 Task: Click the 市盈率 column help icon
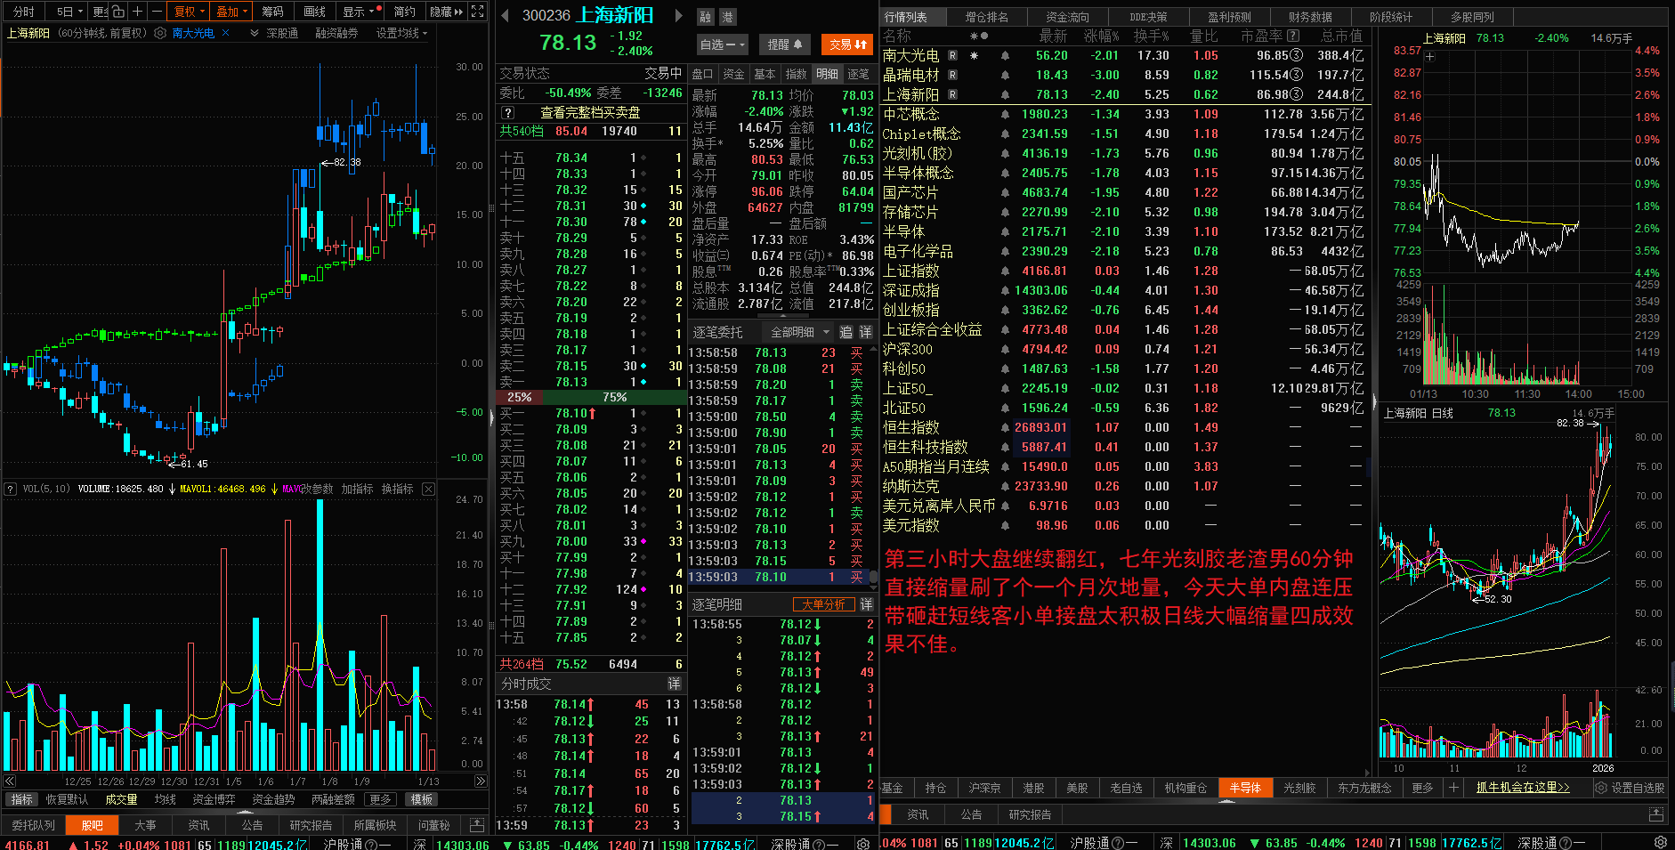point(1293,36)
